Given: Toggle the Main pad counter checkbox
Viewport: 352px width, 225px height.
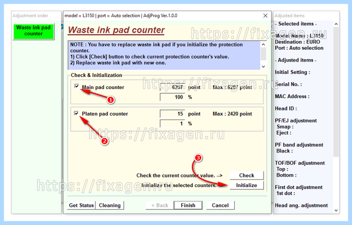Looking at the screenshot, I should pyautogui.click(x=76, y=86).
